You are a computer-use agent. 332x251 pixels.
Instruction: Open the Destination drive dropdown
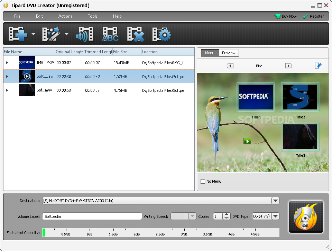pos(275,201)
